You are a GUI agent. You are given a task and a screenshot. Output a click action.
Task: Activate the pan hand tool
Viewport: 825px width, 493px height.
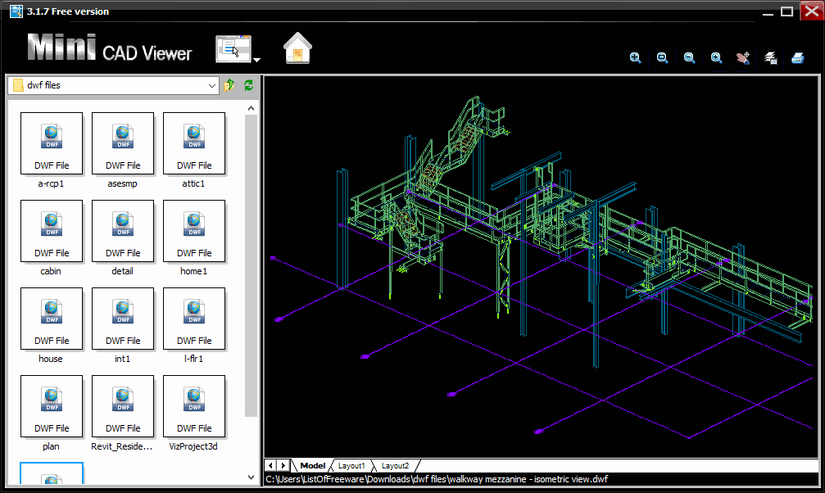[743, 58]
